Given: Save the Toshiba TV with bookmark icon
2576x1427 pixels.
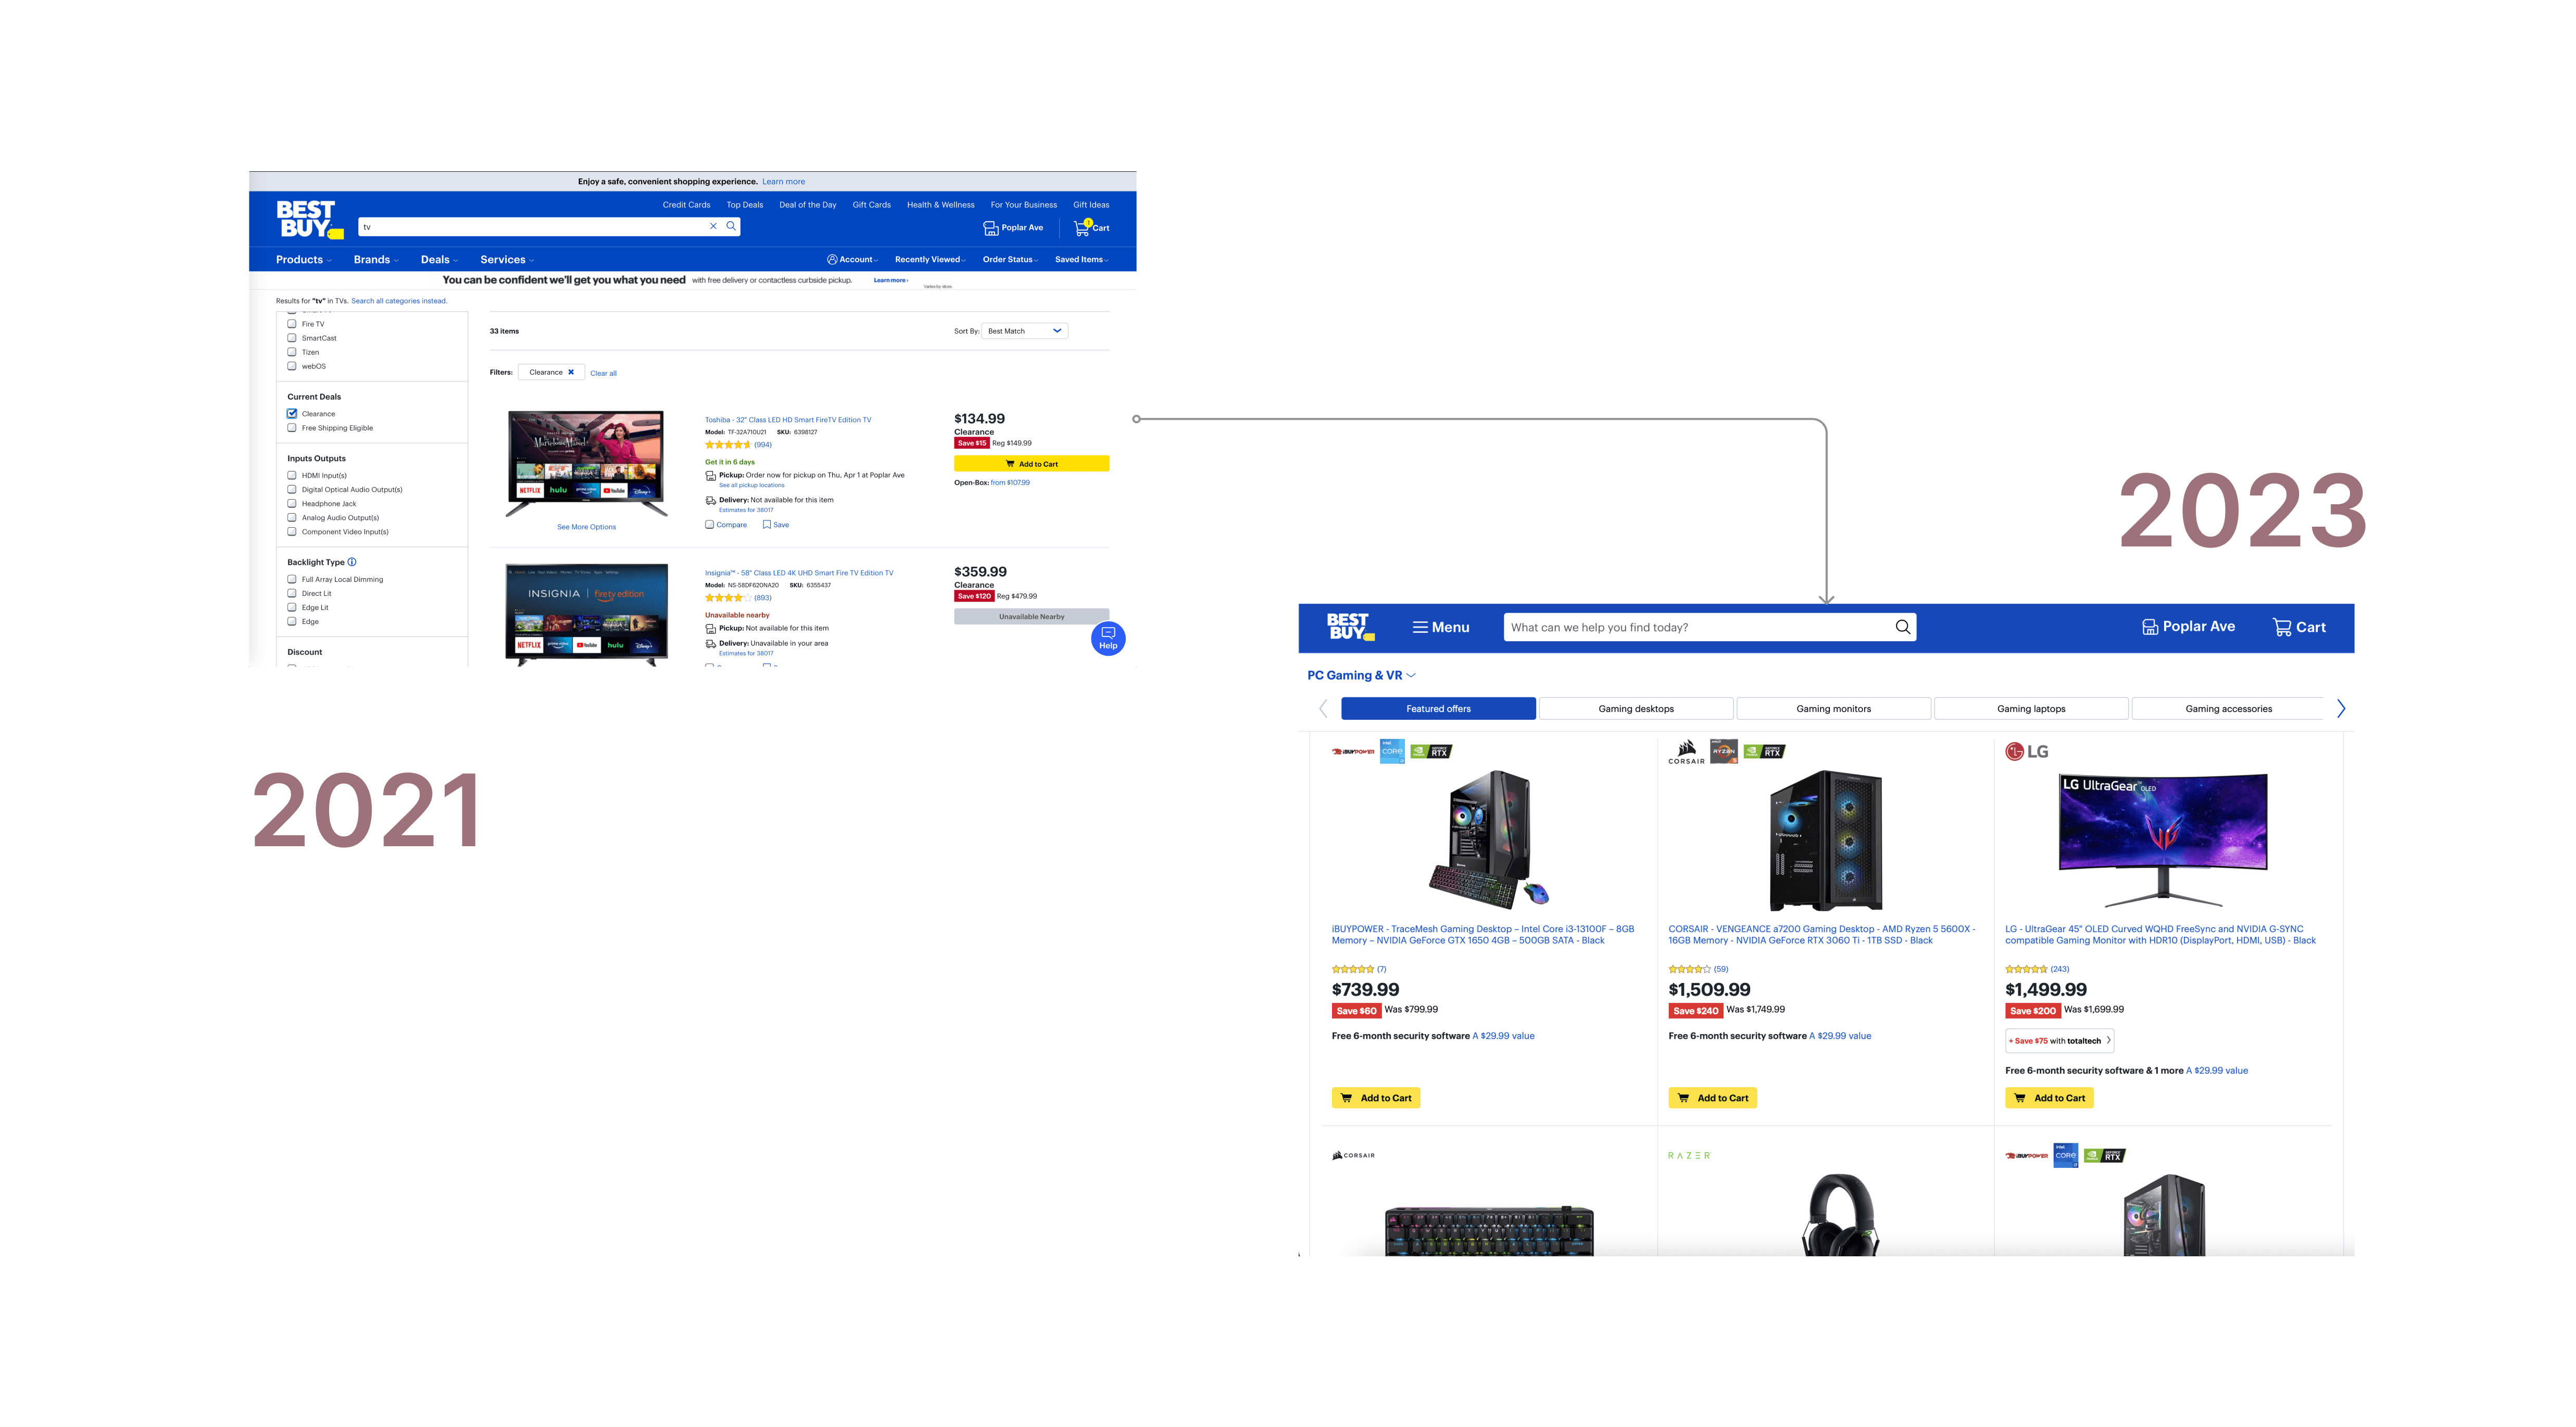Looking at the screenshot, I should tap(775, 525).
